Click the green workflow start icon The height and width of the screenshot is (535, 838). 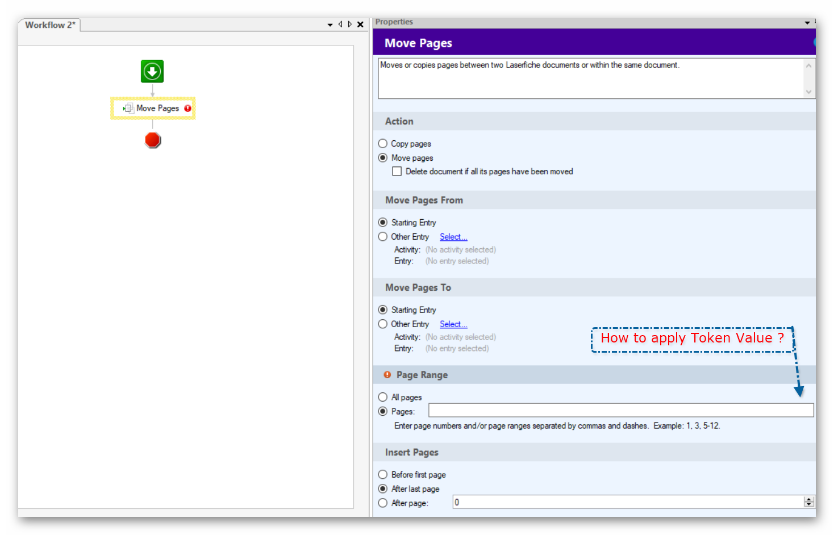point(152,72)
